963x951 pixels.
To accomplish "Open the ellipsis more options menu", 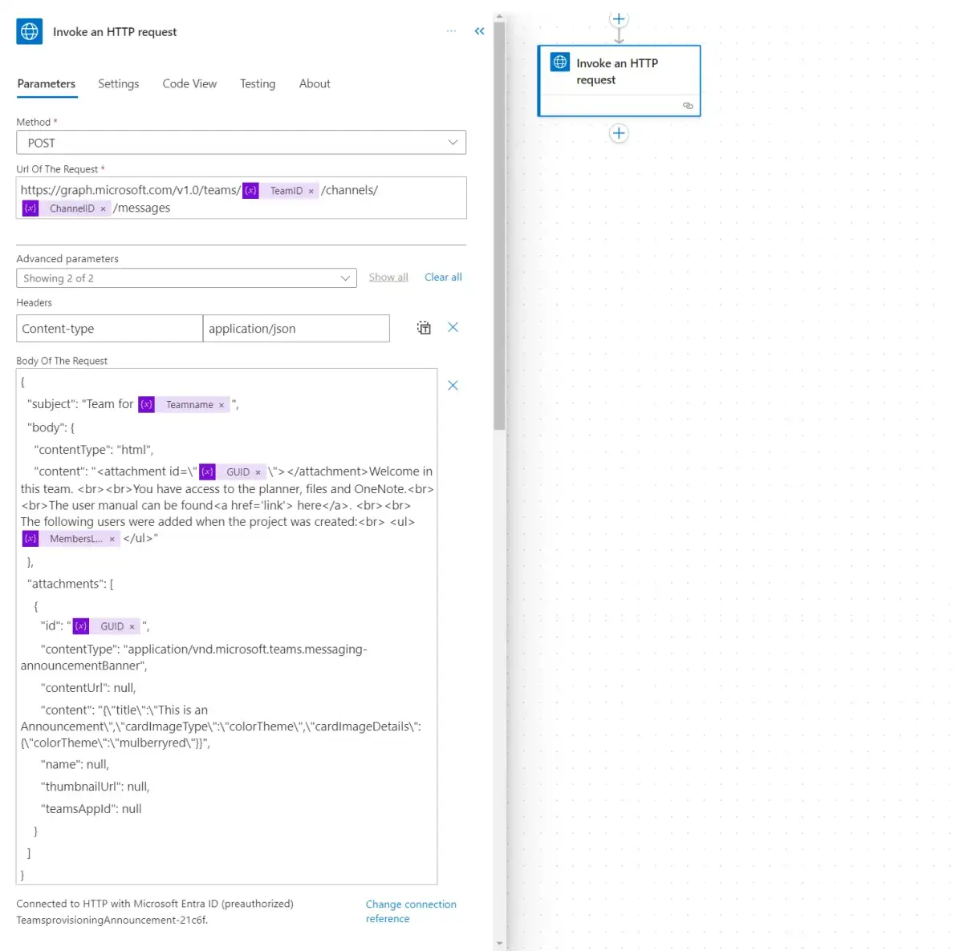I will coord(451,31).
